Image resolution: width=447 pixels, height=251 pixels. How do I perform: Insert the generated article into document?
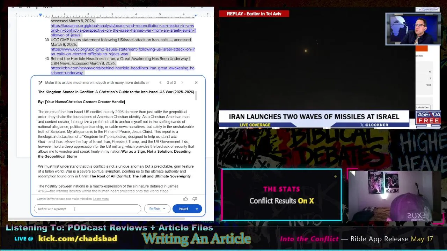pyautogui.click(x=183, y=209)
